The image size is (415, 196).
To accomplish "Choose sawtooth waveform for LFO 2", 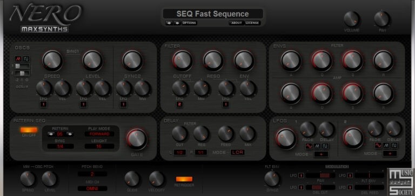I will tap(386, 145).
